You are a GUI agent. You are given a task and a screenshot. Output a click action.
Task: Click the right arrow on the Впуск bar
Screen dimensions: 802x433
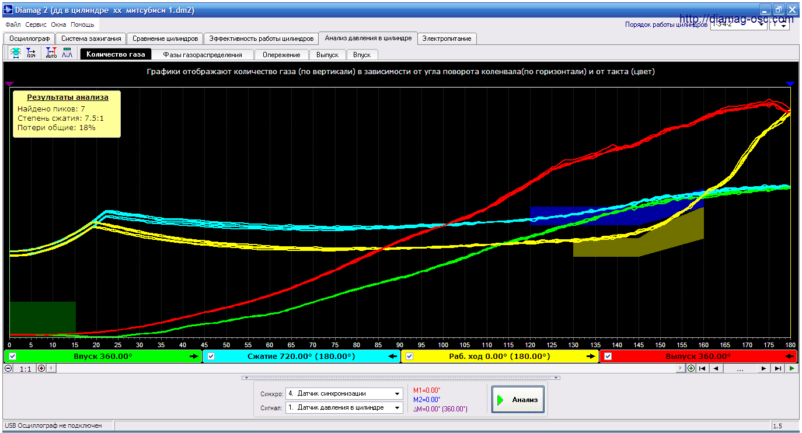coord(194,356)
